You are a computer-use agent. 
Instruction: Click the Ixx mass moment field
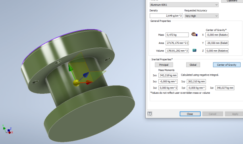[168, 75]
